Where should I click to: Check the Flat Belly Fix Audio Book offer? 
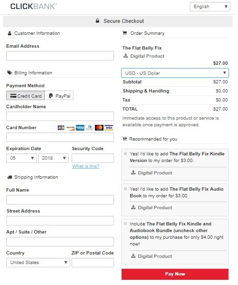pos(125,189)
